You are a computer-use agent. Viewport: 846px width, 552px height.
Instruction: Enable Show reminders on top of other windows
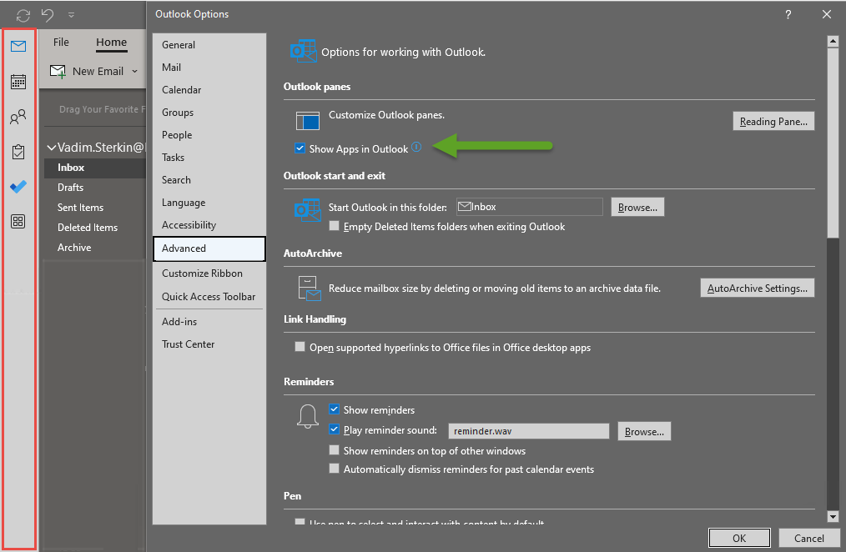tap(334, 450)
